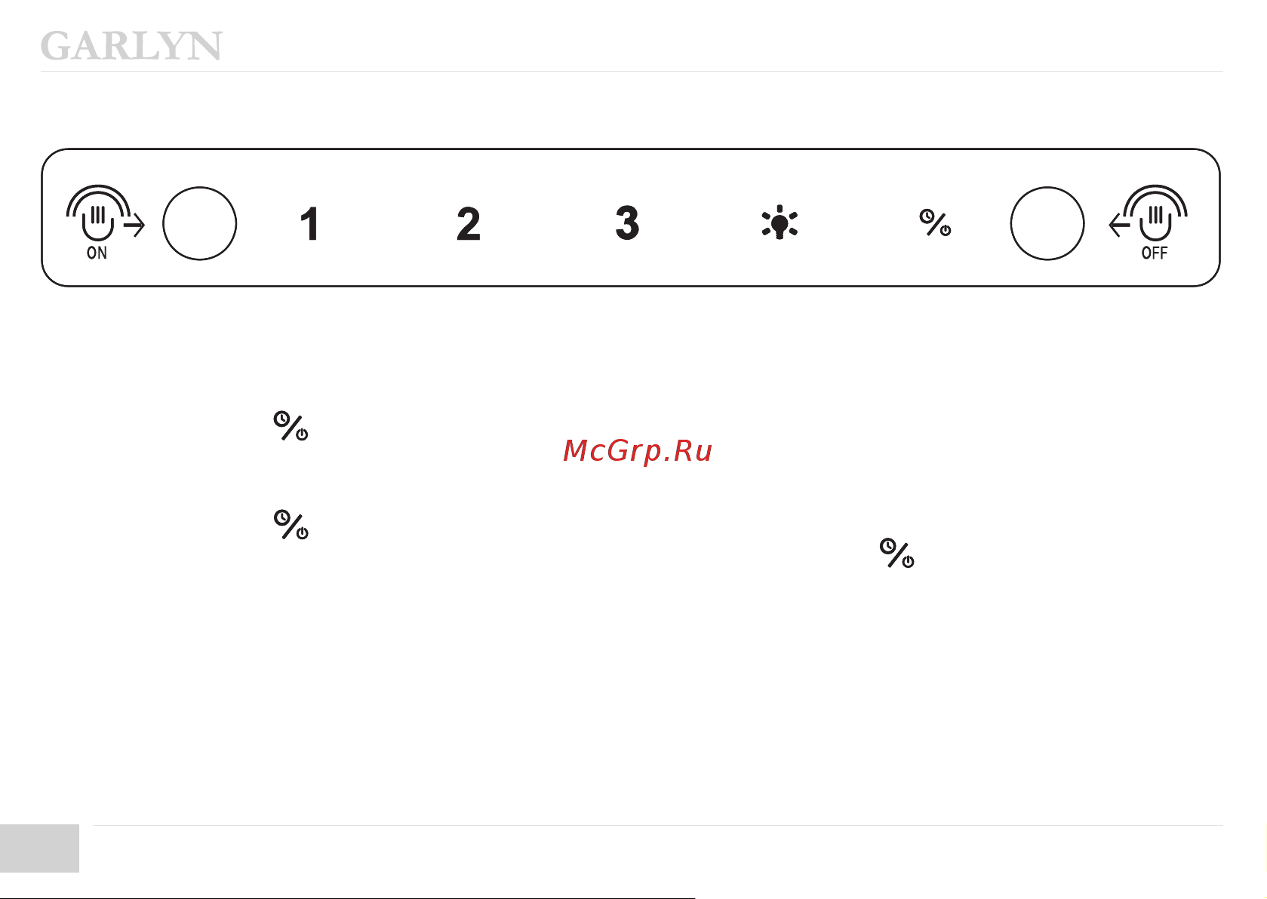Viewport: 1267px width, 899px height.
Task: Click the timer icon on control panel
Action: [x=935, y=223]
